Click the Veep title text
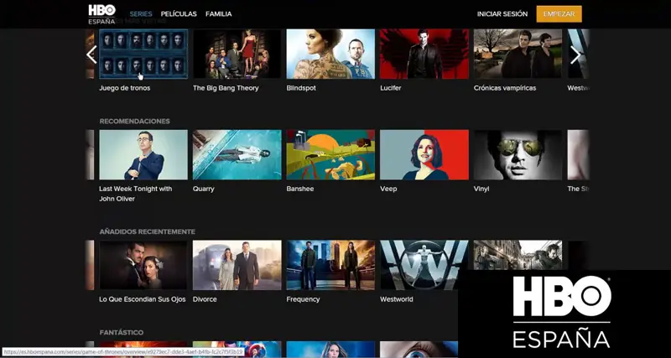The height and width of the screenshot is (358, 671). point(388,189)
